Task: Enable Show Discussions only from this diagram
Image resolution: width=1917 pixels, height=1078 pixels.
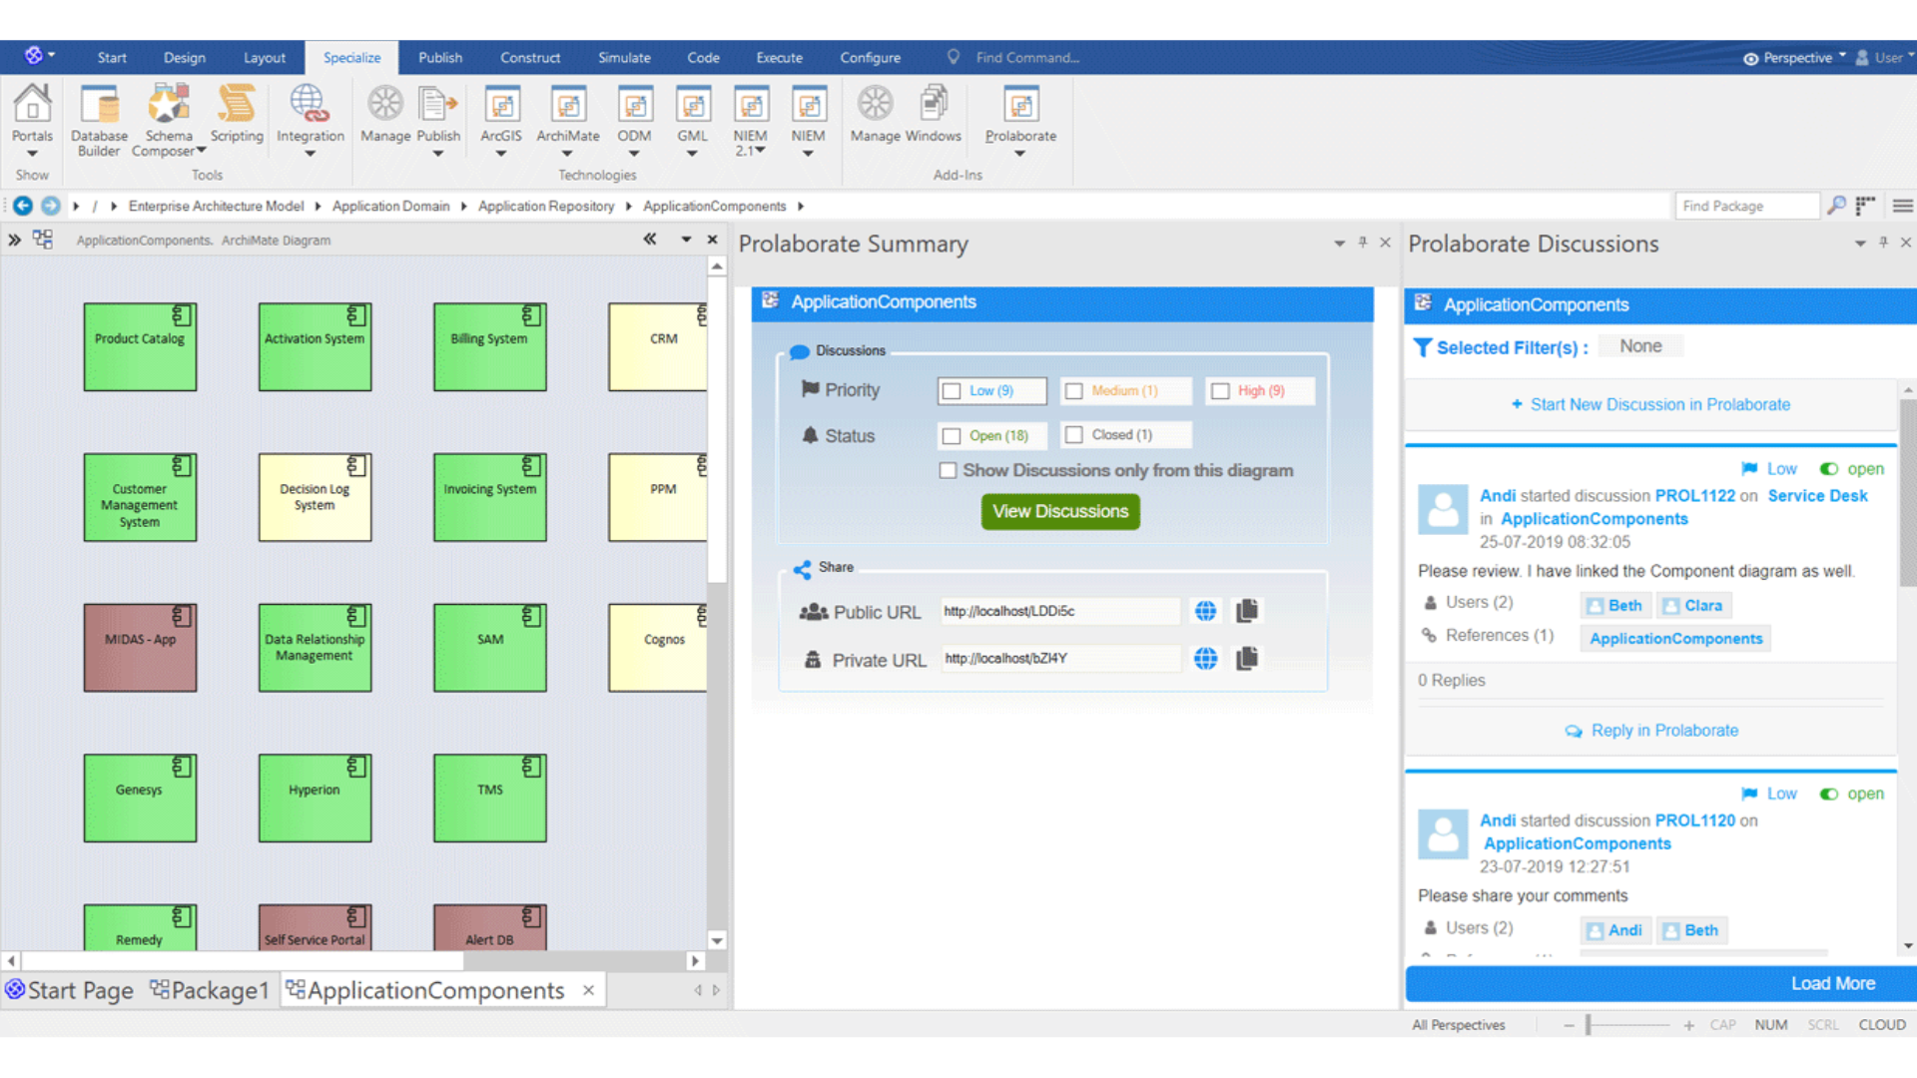Action: pyautogui.click(x=948, y=470)
